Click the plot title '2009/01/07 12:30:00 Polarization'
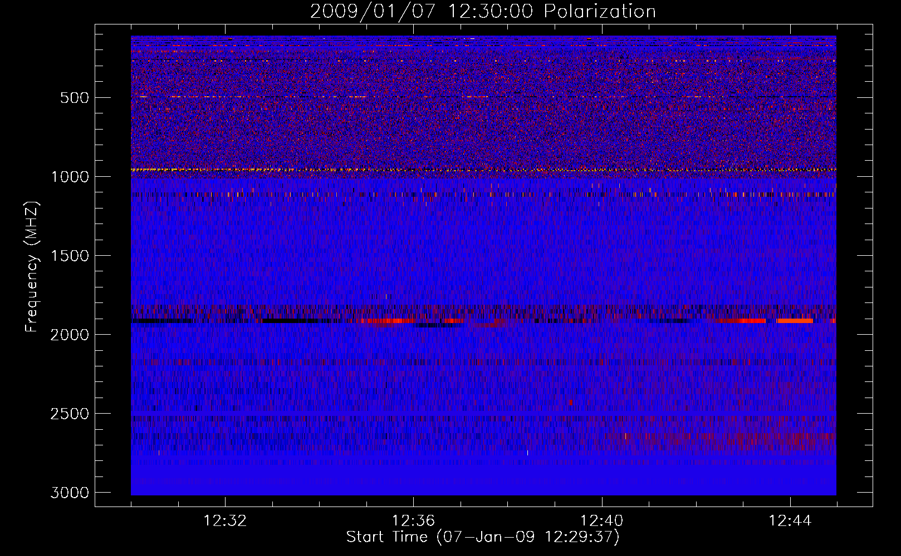Screen dimensions: 901x556 click(x=483, y=11)
